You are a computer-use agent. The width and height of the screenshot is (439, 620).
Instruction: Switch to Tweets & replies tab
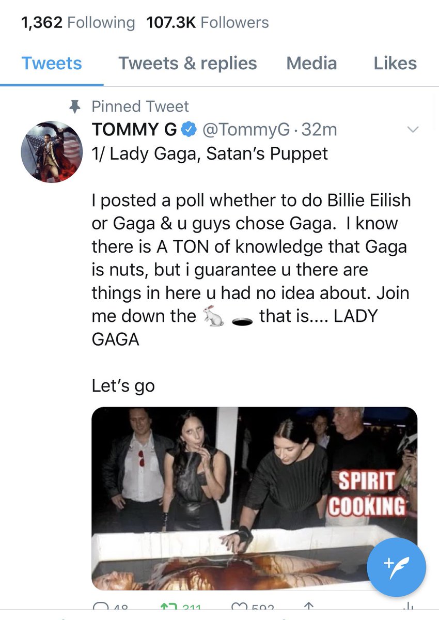click(x=187, y=64)
